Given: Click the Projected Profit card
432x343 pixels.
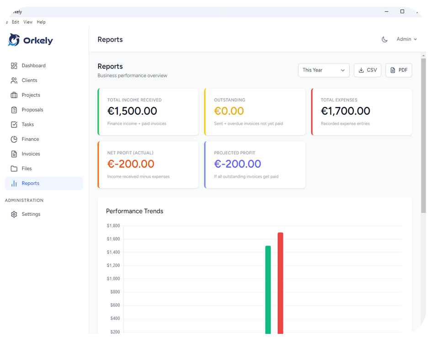Looking at the screenshot, I should point(255,165).
